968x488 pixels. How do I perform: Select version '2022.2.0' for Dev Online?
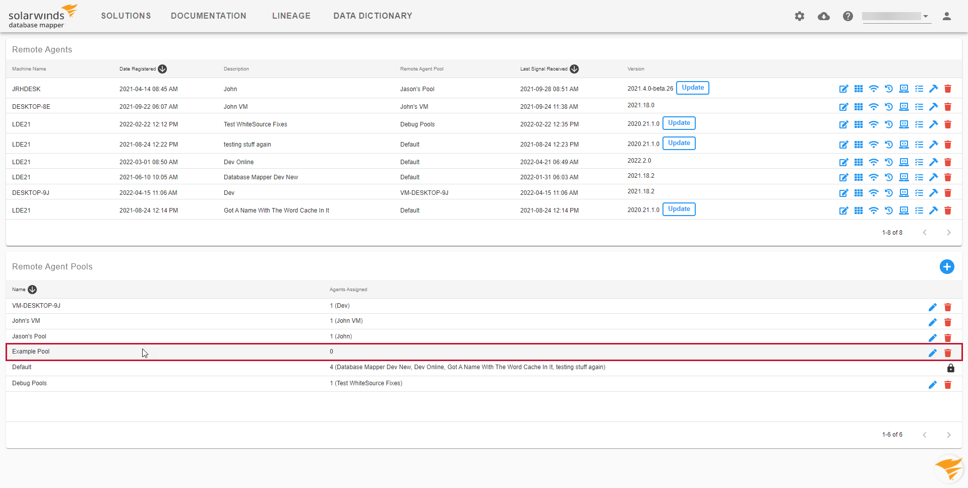coord(639,161)
